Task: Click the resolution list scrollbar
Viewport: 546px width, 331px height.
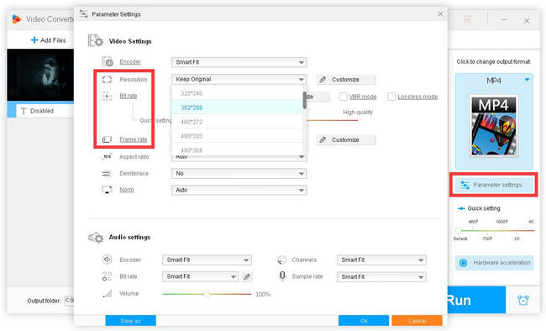Action: pos(305,100)
